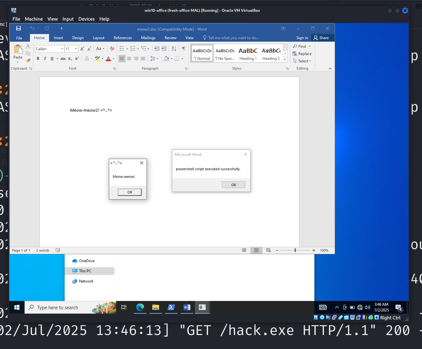Open File Explorer from taskbar
Screen dimensions: 422x349
[x=155, y=307]
